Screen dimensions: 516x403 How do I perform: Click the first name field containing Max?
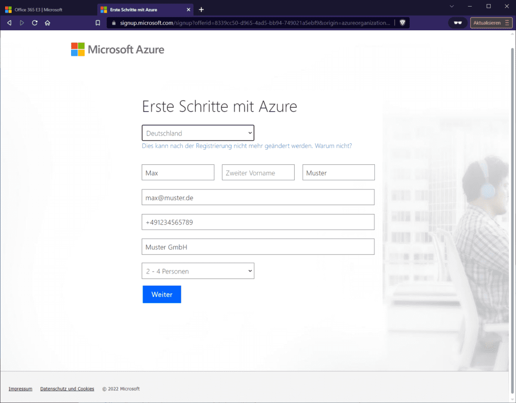coord(178,172)
